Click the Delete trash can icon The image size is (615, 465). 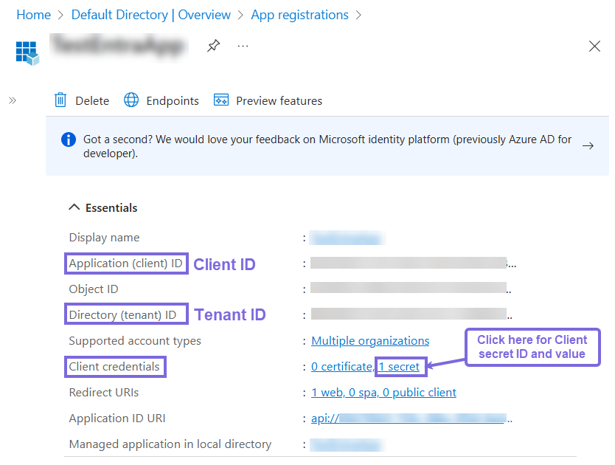pyautogui.click(x=60, y=100)
